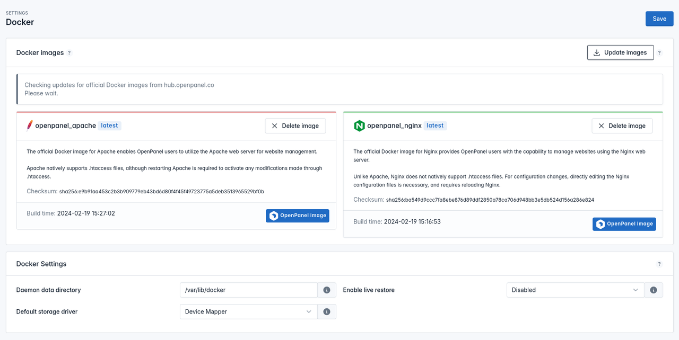Screen dimensions: 679x340
Task: Select the Nginx checksum sha256 value
Action: click(x=490, y=200)
